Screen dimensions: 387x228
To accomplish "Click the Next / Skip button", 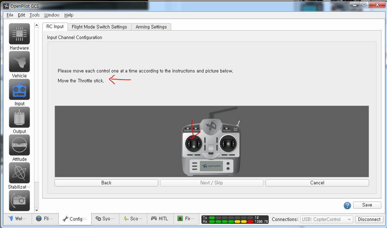I will pyautogui.click(x=212, y=183).
